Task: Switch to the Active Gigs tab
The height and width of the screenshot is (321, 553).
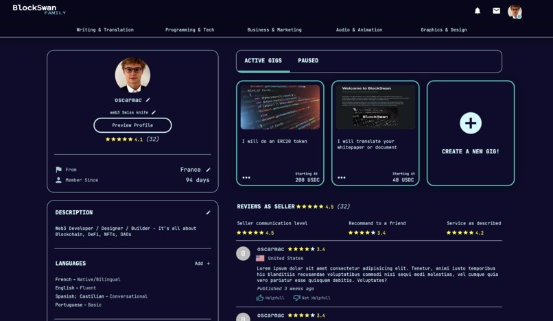Action: click(x=263, y=60)
